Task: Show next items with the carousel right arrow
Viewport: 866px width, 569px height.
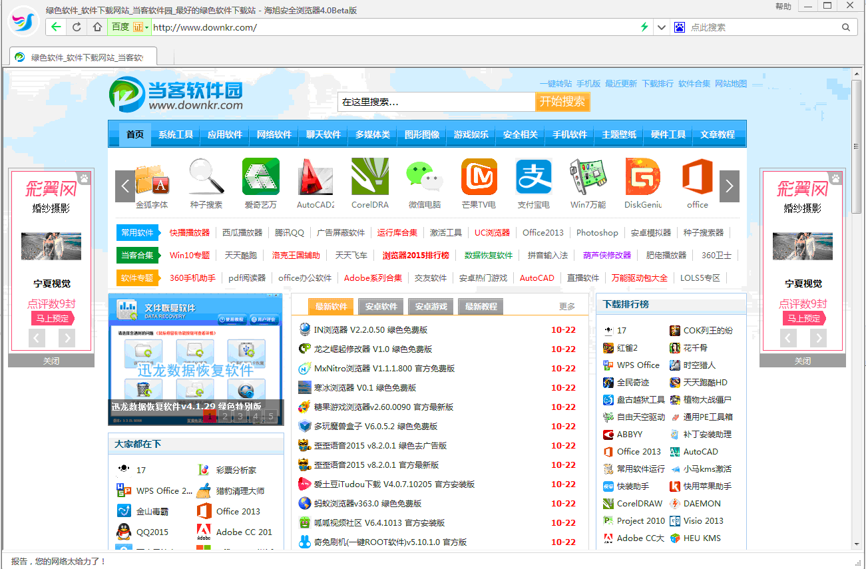Action: [x=730, y=186]
